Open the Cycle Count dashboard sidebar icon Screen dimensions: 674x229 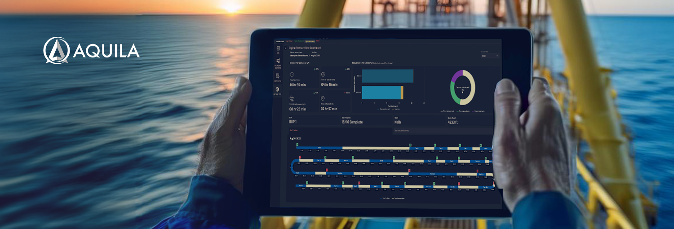coord(278,61)
